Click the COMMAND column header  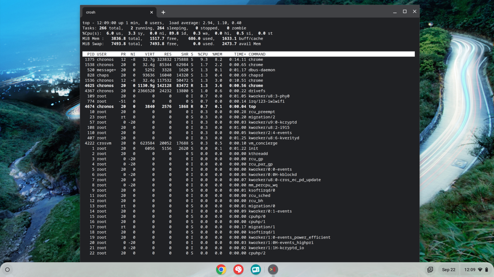tap(257, 54)
